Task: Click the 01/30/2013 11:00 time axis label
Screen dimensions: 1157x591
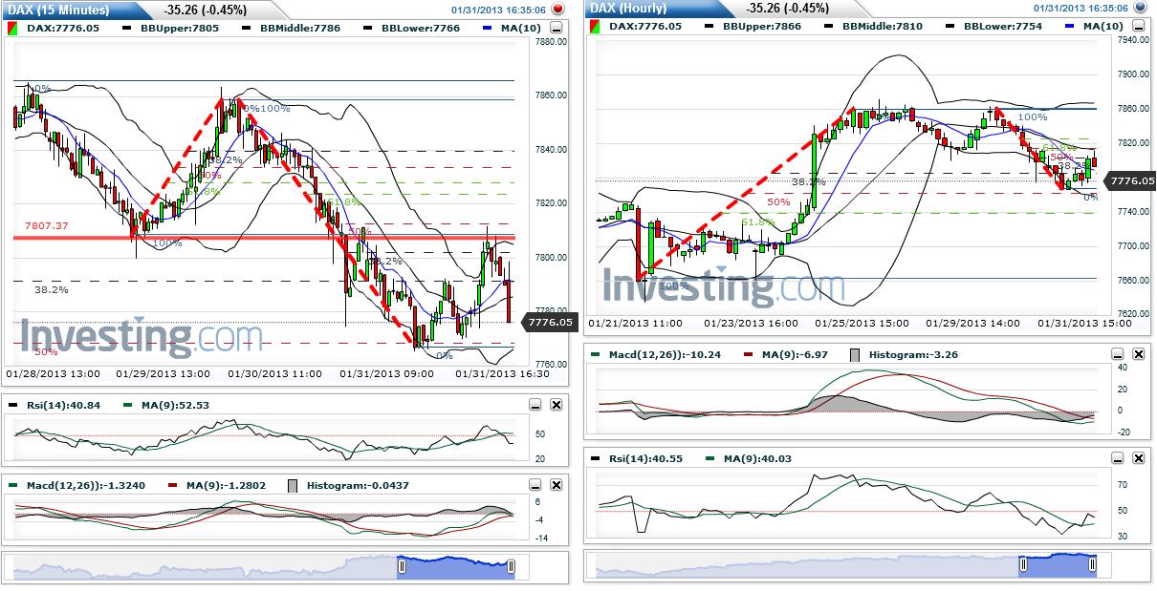Action: 275,373
